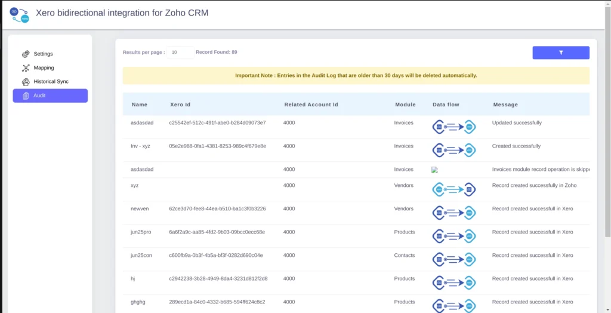611x313 pixels.
Task: Click the Important Note audit log banner
Action: [356, 76]
